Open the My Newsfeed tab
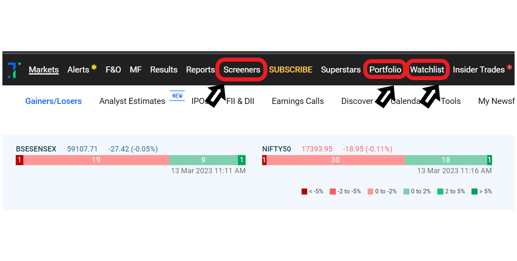Viewport: 517px width, 261px height. click(x=496, y=101)
